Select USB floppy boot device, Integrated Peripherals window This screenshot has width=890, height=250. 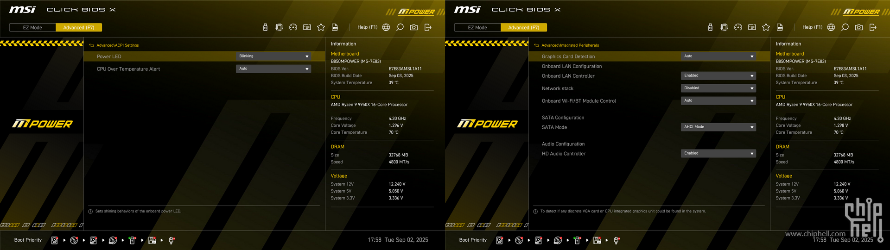pos(597,240)
